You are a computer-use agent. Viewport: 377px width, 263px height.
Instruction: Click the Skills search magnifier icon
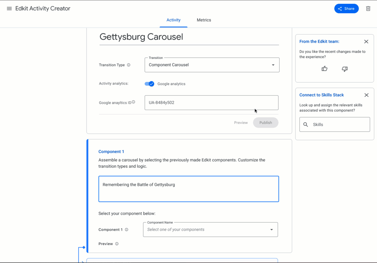(306, 125)
